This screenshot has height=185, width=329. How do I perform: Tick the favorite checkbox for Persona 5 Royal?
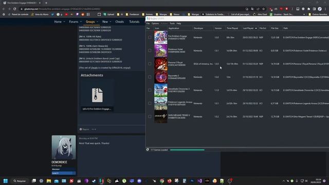coord(150,64)
